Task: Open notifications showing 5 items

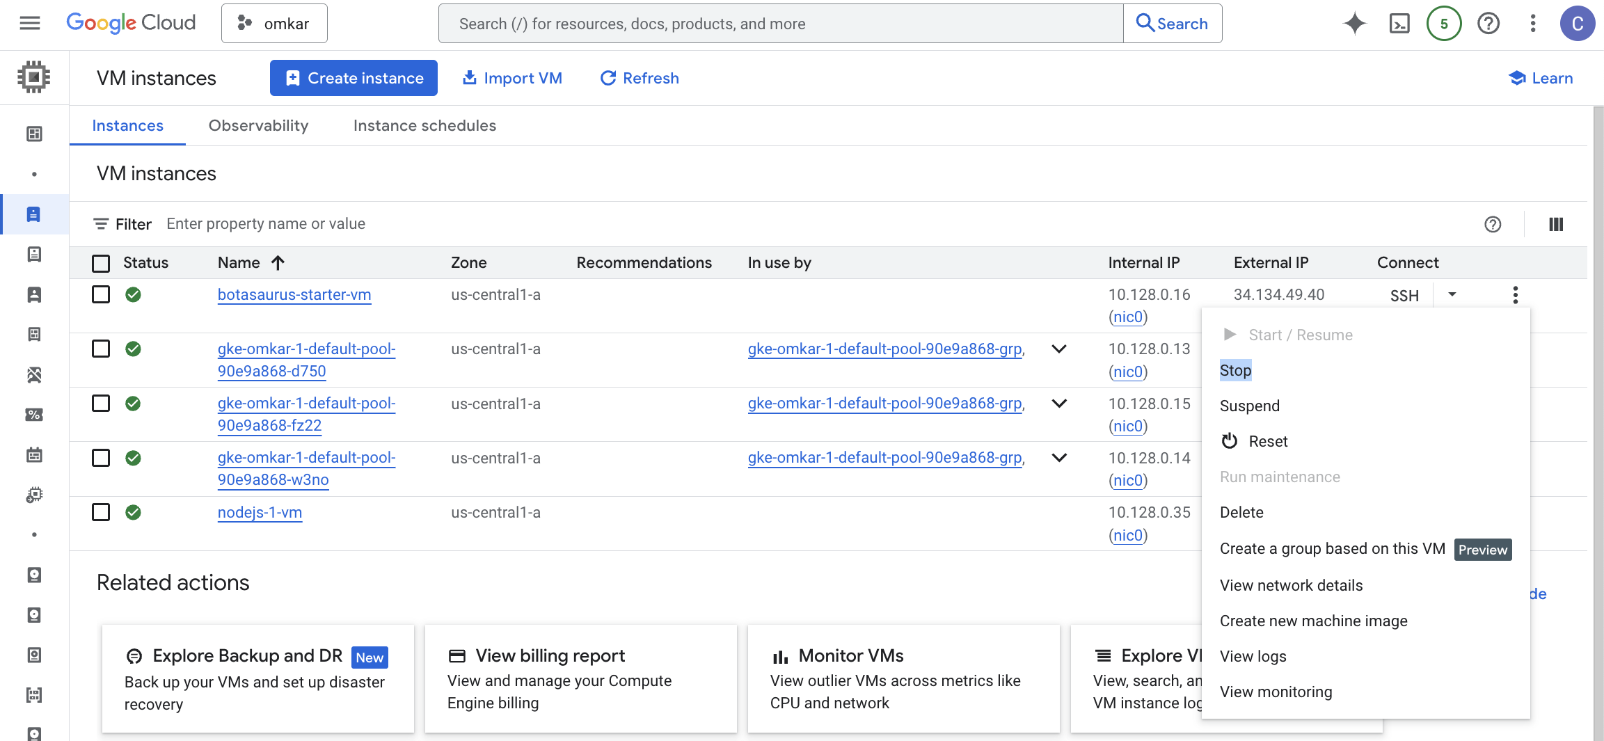Action: pyautogui.click(x=1444, y=23)
